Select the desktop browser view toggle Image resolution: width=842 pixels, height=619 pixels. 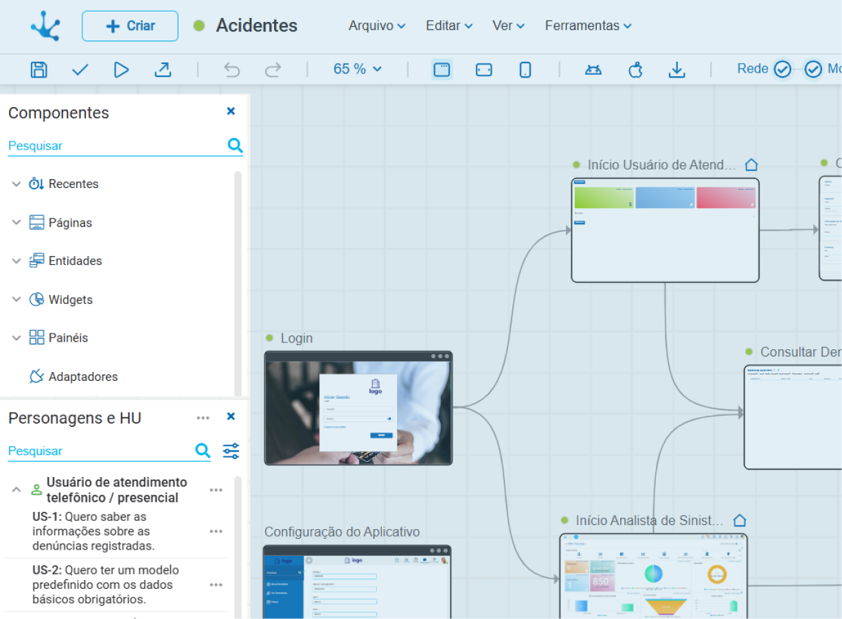point(442,69)
